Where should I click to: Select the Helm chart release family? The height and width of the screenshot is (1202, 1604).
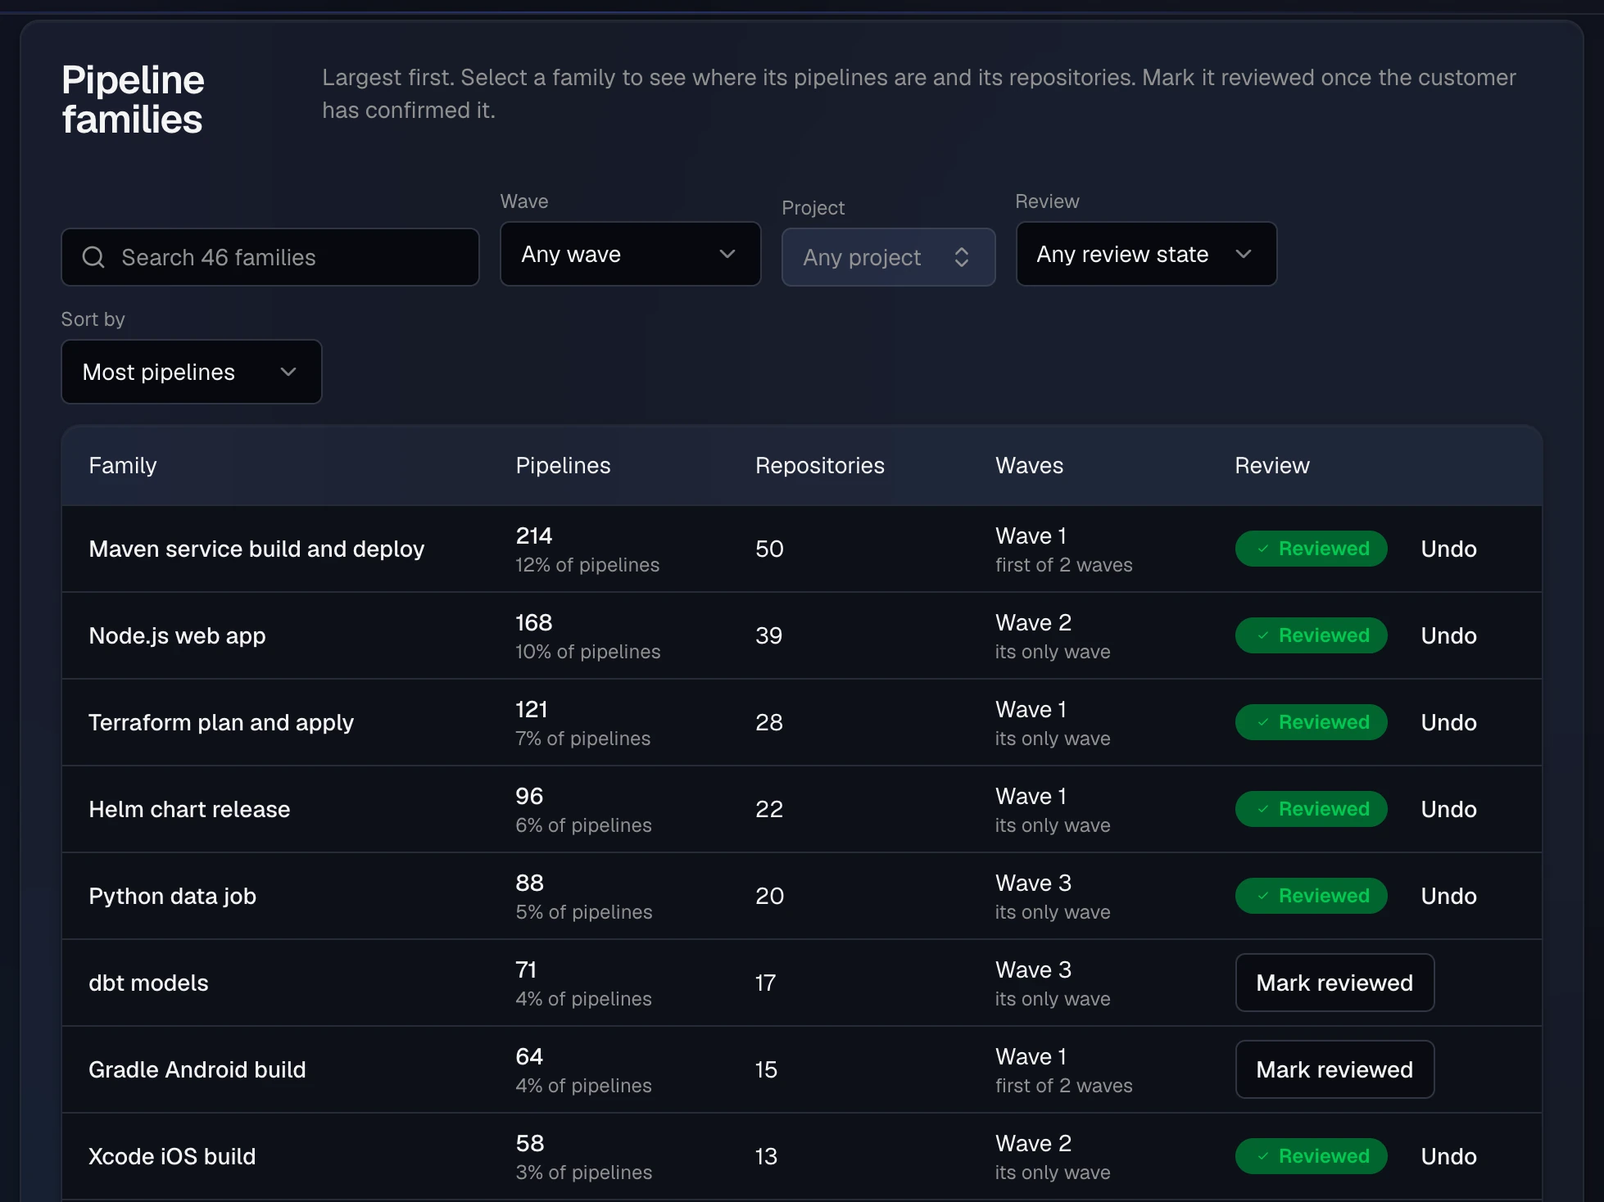click(189, 809)
